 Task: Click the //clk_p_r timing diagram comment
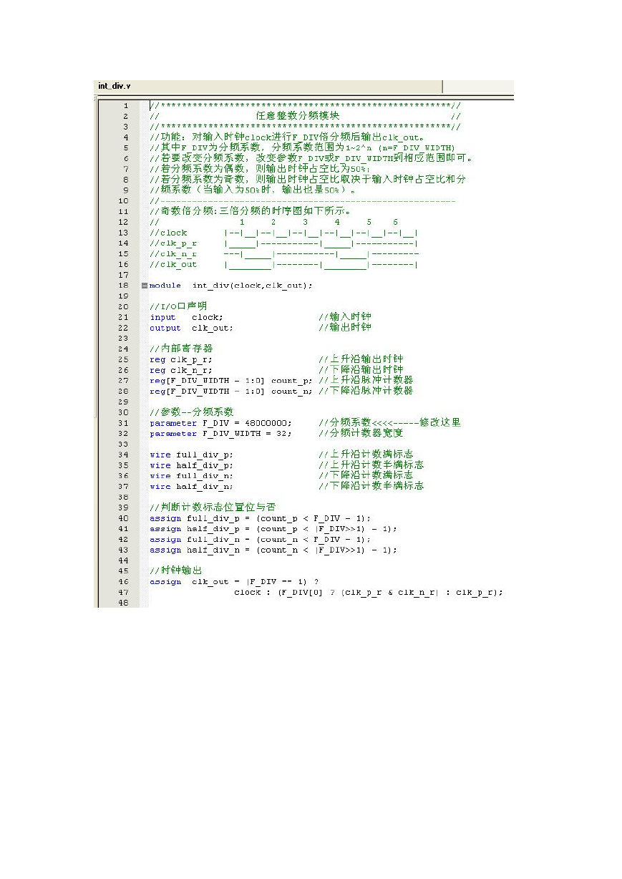pos(284,243)
